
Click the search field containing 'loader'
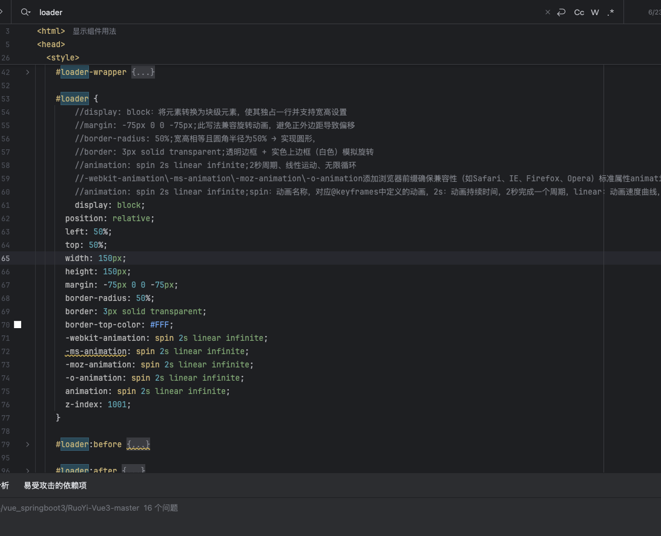(x=242, y=12)
